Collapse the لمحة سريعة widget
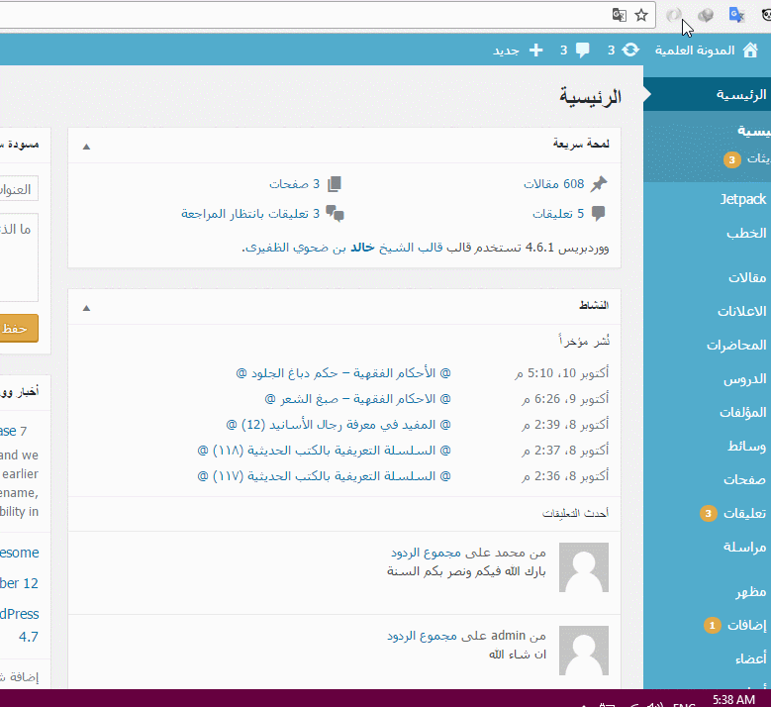Image resolution: width=771 pixels, height=707 pixels. pos(86,146)
